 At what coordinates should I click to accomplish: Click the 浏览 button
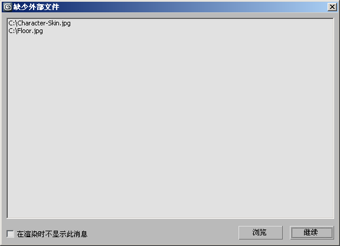pyautogui.click(x=260, y=232)
